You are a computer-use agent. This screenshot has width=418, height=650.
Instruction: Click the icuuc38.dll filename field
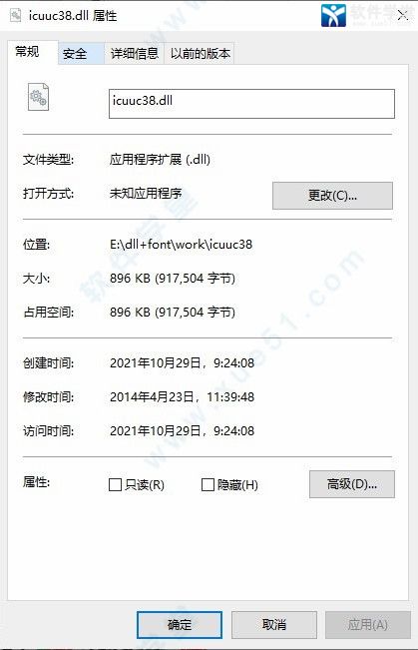pyautogui.click(x=251, y=104)
